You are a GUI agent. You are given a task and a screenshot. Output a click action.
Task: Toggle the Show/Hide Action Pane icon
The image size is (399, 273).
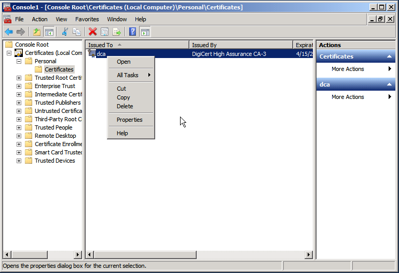coord(145,32)
